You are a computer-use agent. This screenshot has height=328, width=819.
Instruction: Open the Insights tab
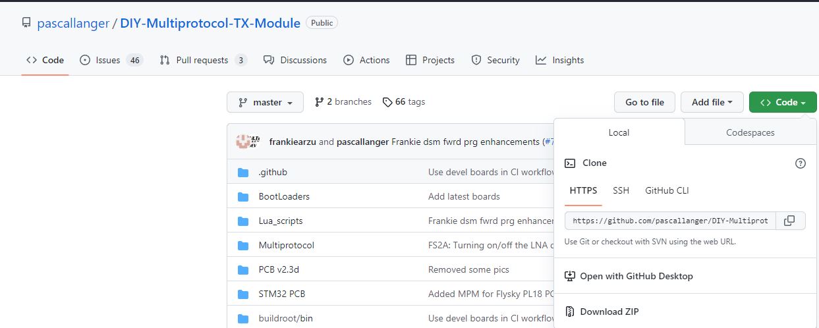pyautogui.click(x=559, y=60)
